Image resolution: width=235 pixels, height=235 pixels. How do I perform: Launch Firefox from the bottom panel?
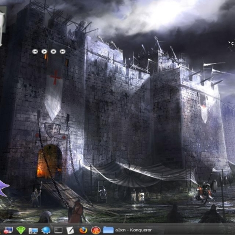coord(83,230)
